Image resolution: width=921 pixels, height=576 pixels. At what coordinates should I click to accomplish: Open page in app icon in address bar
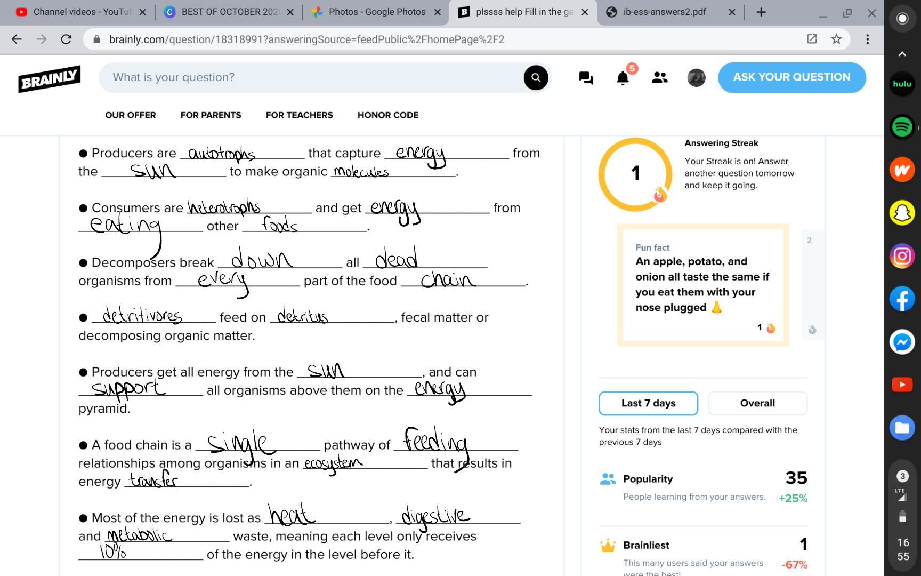(x=812, y=39)
